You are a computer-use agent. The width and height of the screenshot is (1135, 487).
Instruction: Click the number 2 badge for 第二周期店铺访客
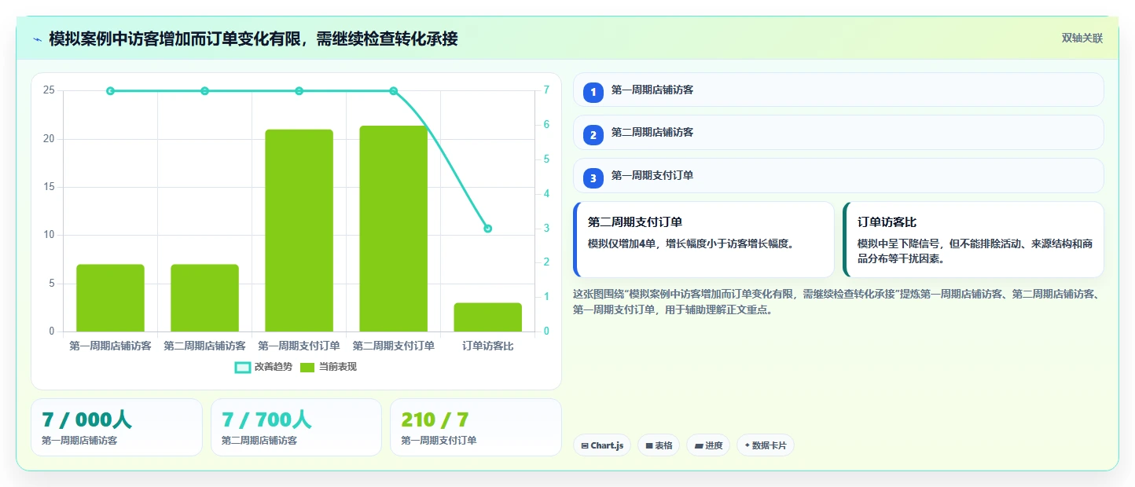click(x=593, y=134)
